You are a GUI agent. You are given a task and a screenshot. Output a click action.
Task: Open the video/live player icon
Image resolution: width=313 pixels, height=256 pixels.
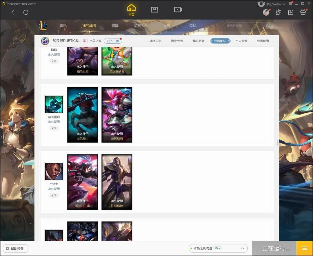pos(178,10)
